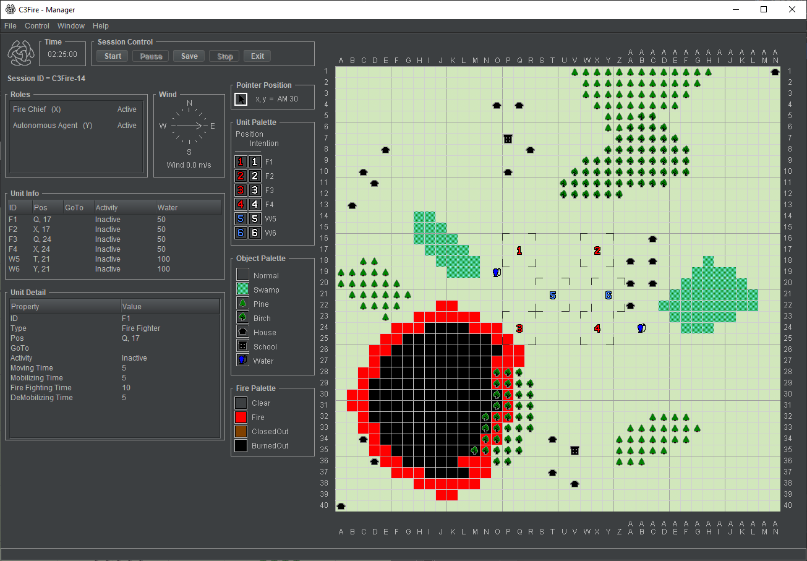
Task: Click fire unit 4 on the map
Action: pyautogui.click(x=597, y=328)
